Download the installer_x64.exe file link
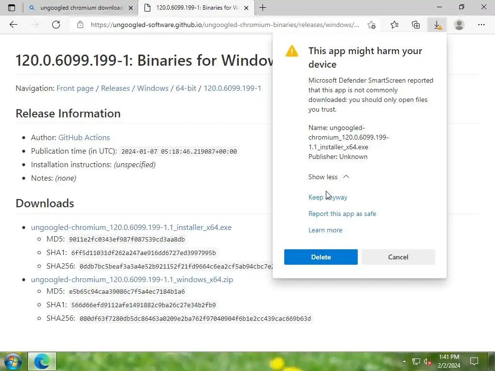Screen dimensions: 495x371 (x=131, y=228)
